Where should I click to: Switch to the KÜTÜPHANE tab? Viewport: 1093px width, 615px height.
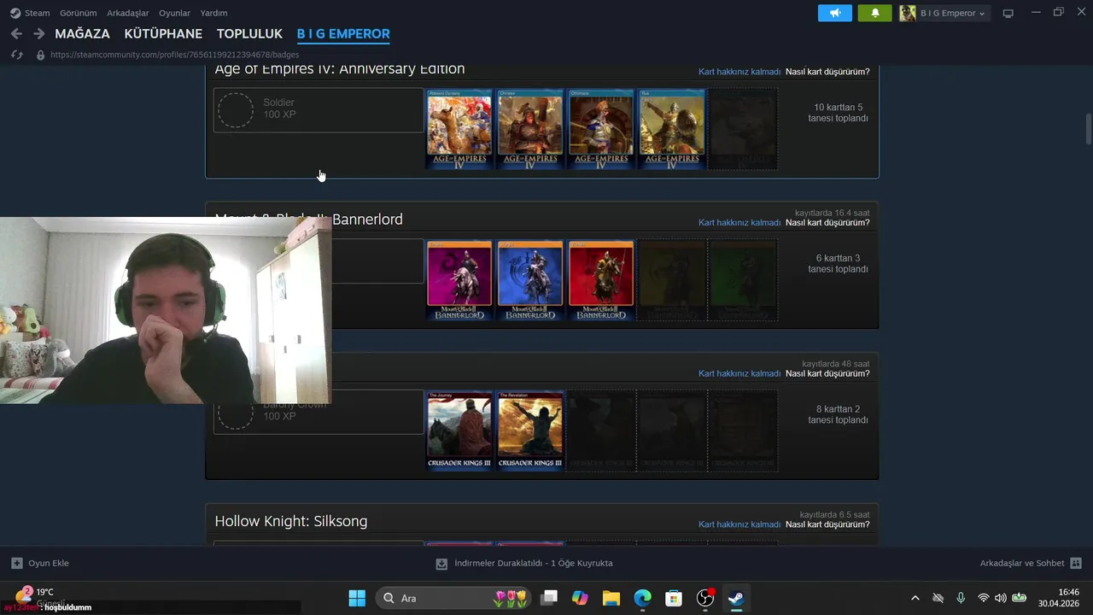point(163,34)
